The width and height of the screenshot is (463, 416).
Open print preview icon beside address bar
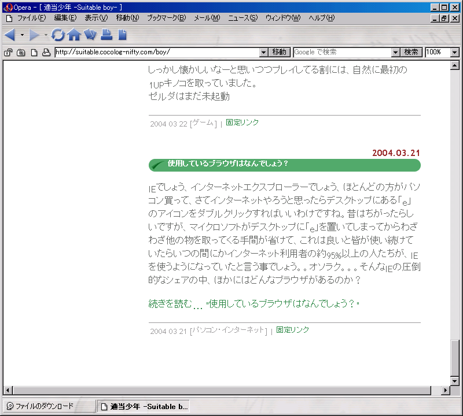point(46,53)
